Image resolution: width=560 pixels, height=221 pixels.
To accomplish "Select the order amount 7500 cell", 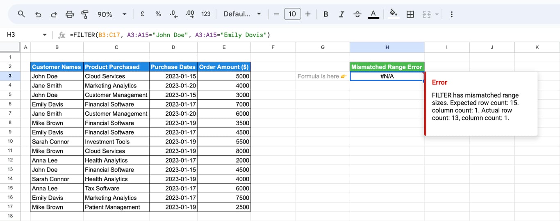I will [224, 198].
